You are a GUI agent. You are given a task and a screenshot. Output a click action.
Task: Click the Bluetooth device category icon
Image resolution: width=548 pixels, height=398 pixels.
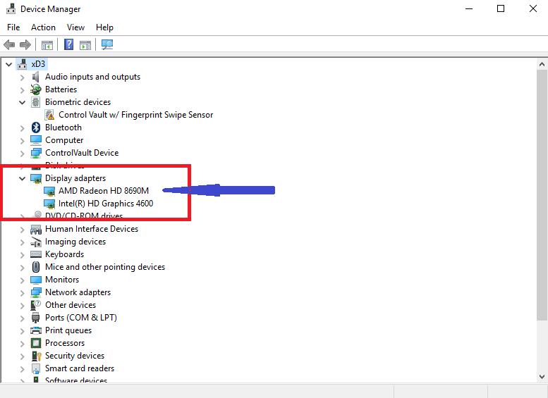(x=37, y=128)
